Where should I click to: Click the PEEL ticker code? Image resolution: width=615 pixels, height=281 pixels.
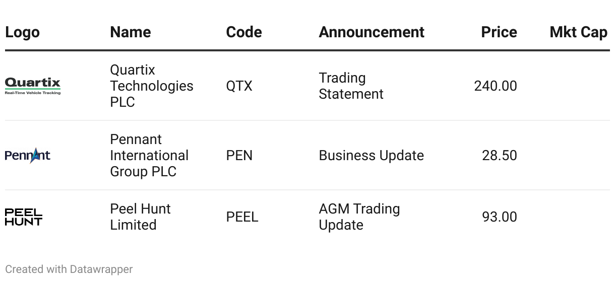[x=242, y=217]
